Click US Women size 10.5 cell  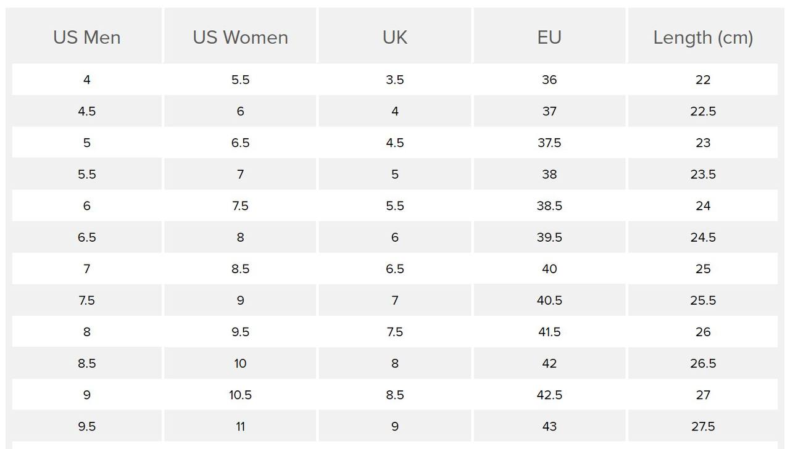point(240,395)
